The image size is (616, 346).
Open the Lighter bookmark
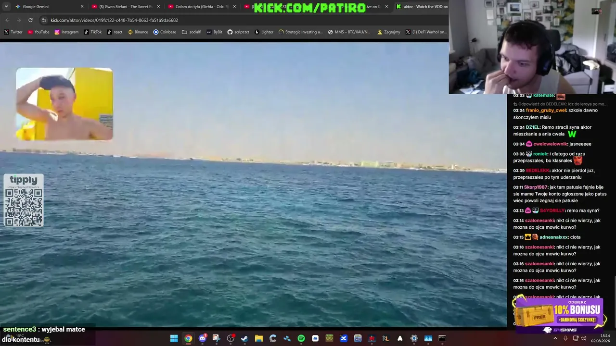[x=264, y=32]
